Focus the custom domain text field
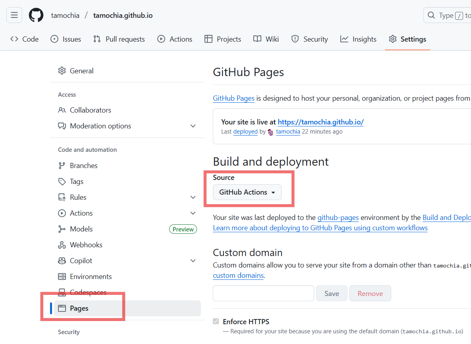Image resolution: width=471 pixels, height=344 pixels. click(263, 293)
